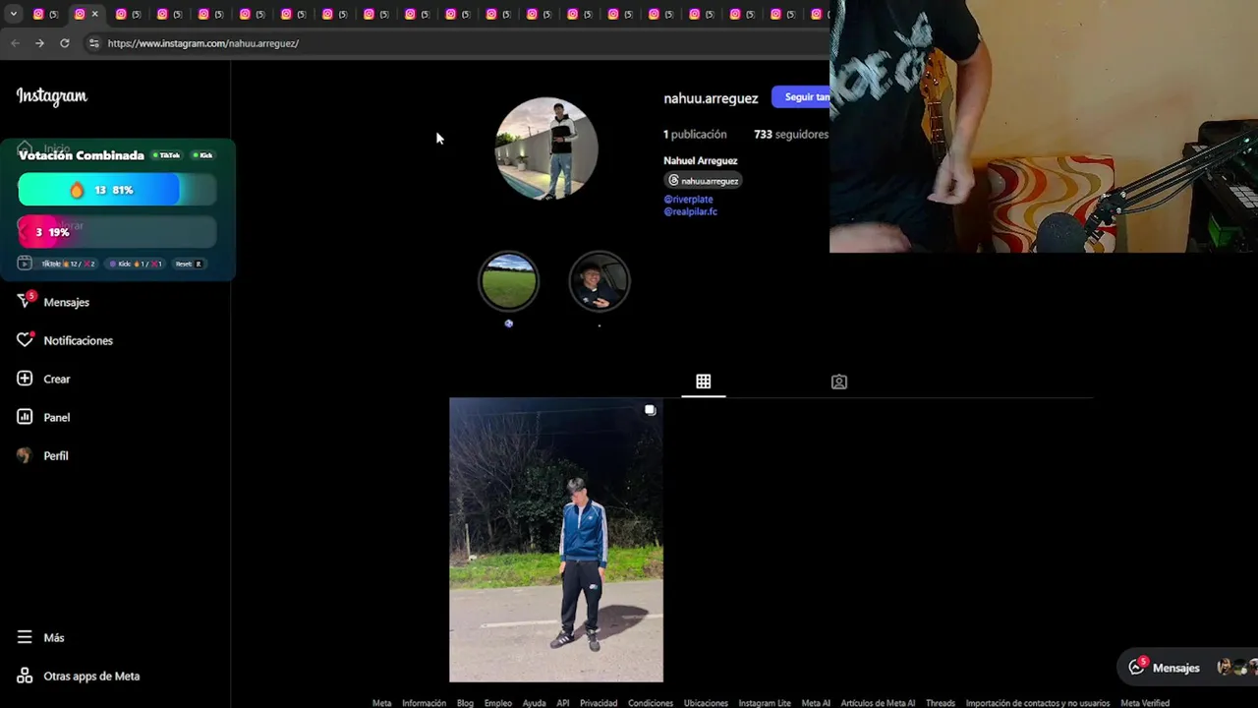1258x708 pixels.
Task: Open Notificaciones from the sidebar
Action: pyautogui.click(x=65, y=340)
